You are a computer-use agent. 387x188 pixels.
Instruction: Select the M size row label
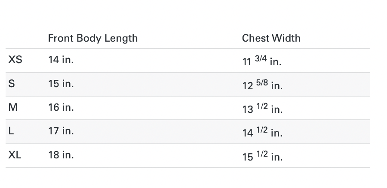click(x=13, y=108)
